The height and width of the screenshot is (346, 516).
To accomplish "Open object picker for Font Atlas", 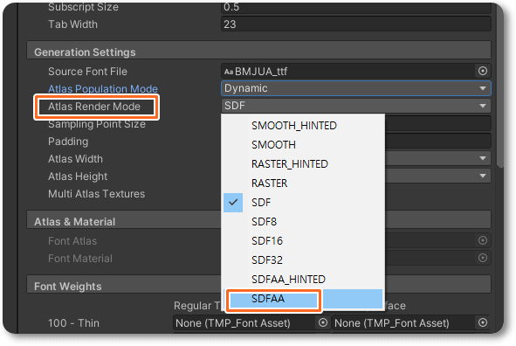I will pyautogui.click(x=483, y=240).
